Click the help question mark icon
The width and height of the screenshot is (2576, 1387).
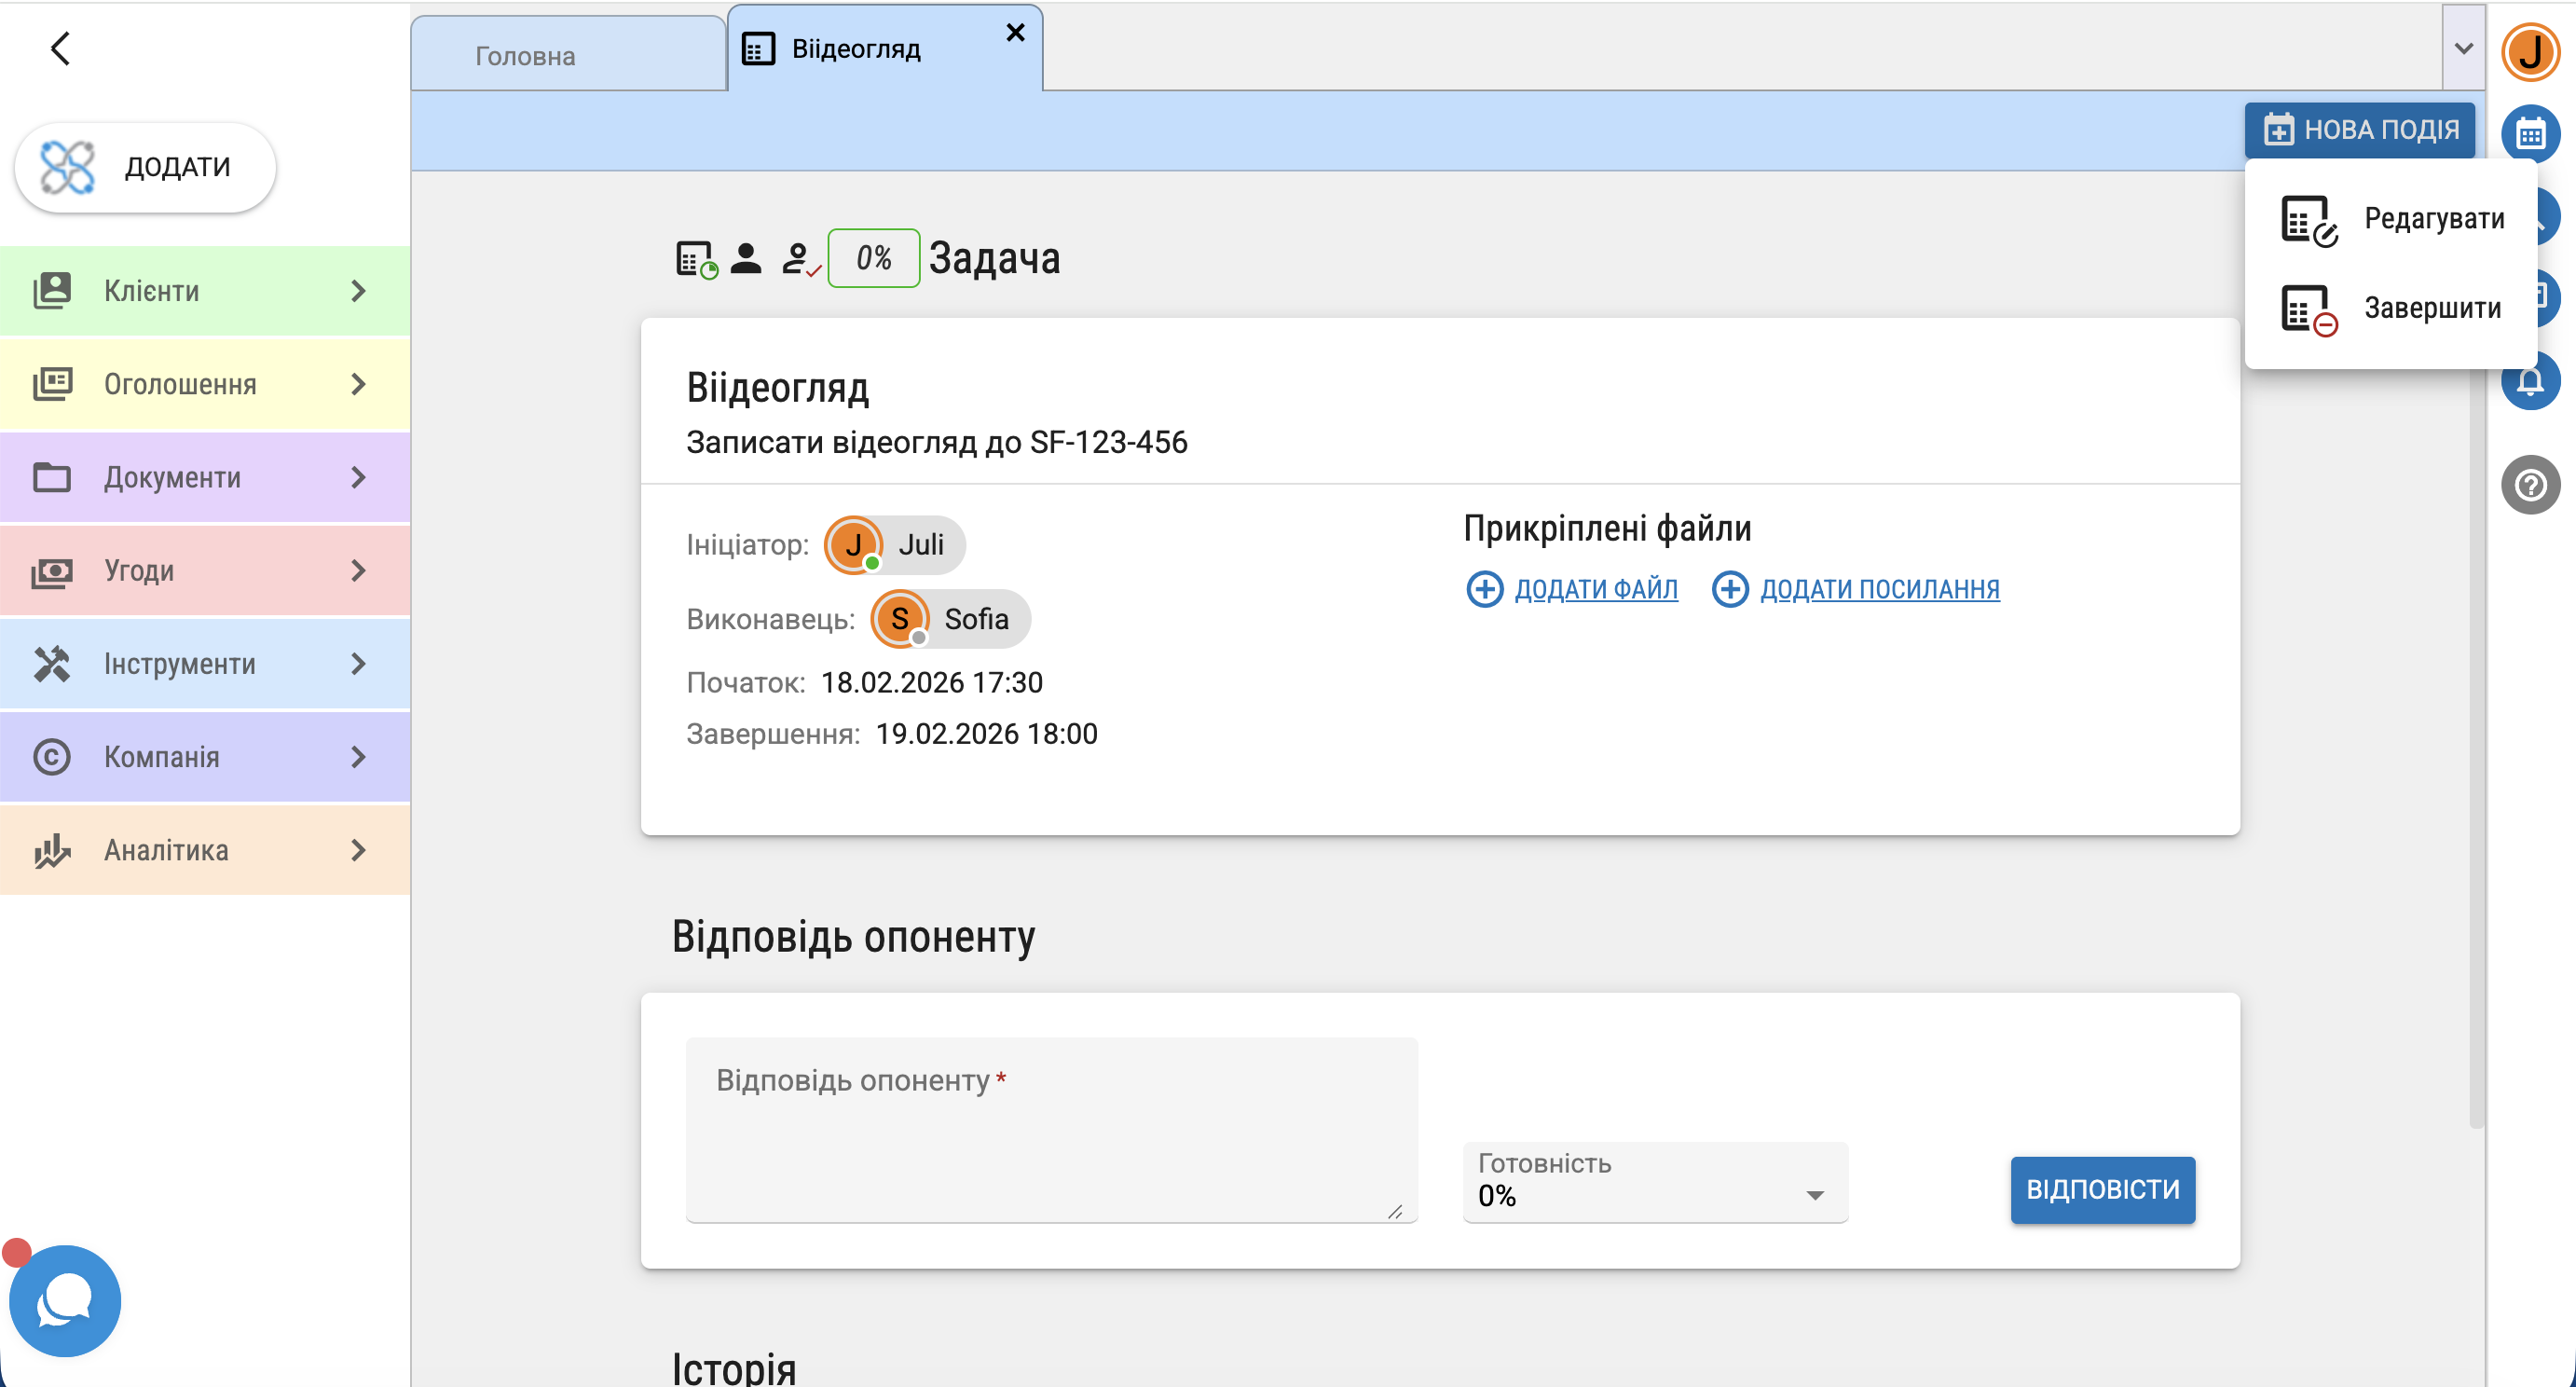tap(2530, 486)
